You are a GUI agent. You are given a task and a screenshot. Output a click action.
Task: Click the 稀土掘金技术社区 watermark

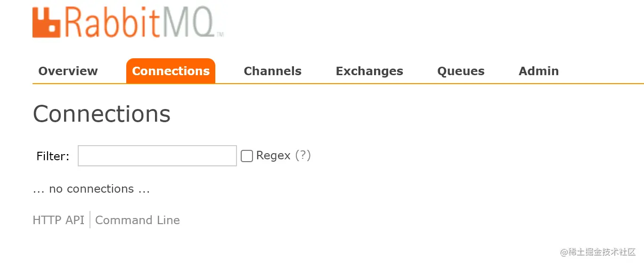click(x=598, y=252)
